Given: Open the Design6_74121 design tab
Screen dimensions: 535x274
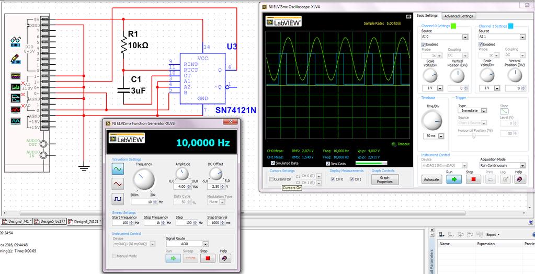Looking at the screenshot, I should (x=86, y=222).
